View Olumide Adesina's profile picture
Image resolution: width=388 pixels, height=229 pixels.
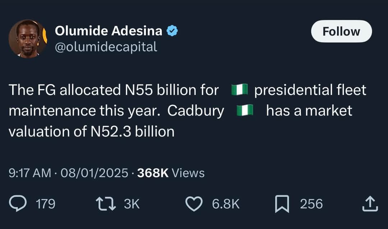[28, 38]
